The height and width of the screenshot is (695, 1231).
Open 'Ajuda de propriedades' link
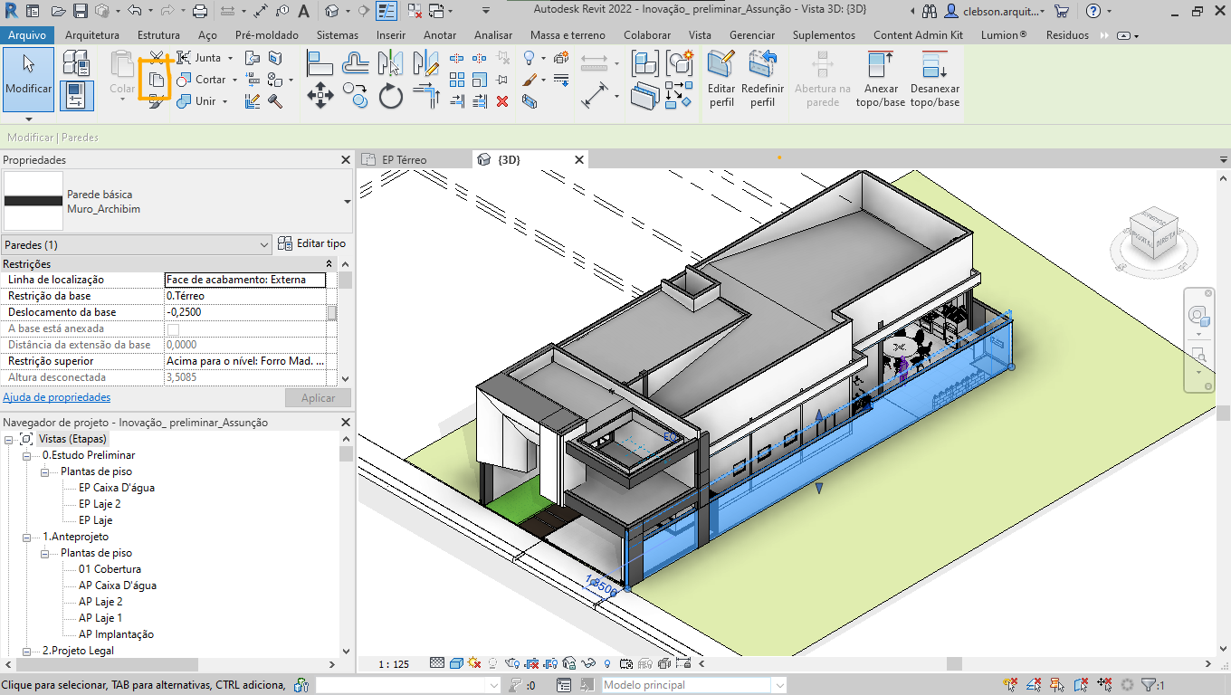tap(56, 397)
